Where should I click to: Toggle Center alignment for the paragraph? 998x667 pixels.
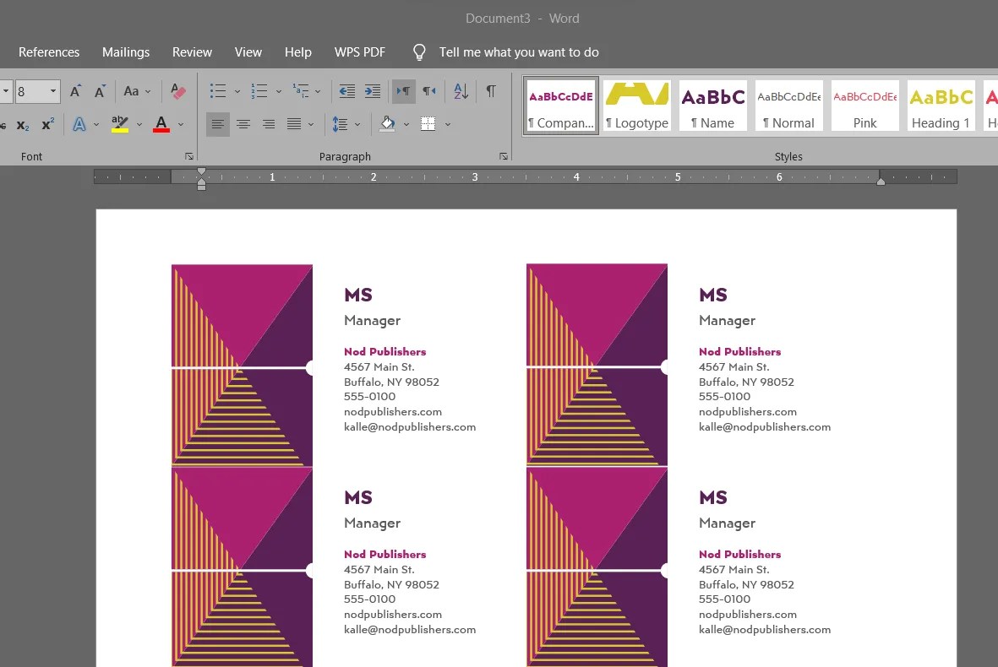tap(243, 124)
